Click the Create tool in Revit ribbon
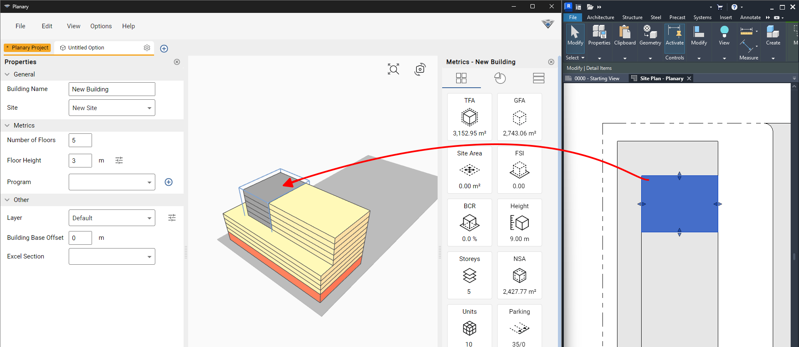Viewport: 799px width, 347px height. point(773,36)
